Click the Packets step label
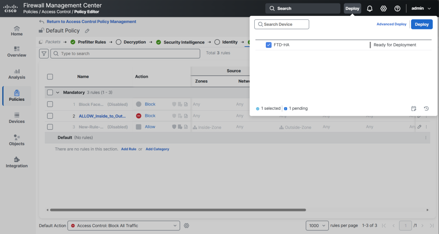Screen dimensions: 439x234 tap(53, 42)
